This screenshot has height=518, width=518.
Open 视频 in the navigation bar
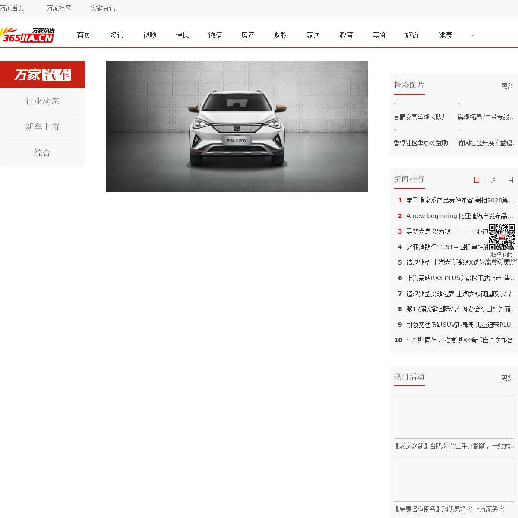click(149, 35)
